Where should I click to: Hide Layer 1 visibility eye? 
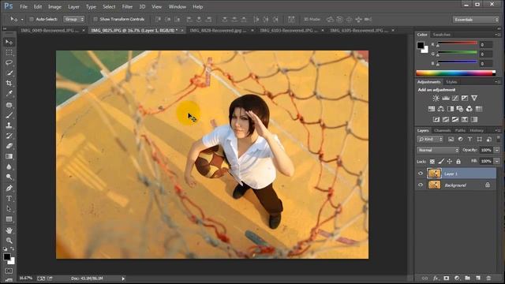point(421,174)
